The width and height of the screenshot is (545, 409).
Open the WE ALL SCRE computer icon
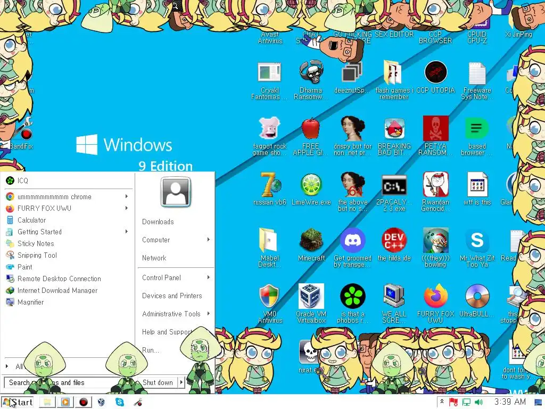[394, 296]
